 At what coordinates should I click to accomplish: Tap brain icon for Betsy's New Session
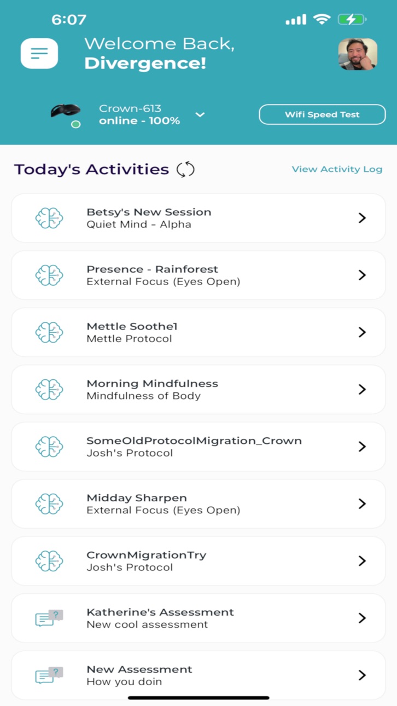49,218
